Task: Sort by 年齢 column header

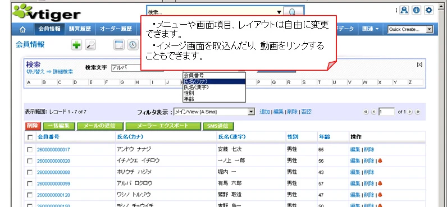Action: click(324, 137)
